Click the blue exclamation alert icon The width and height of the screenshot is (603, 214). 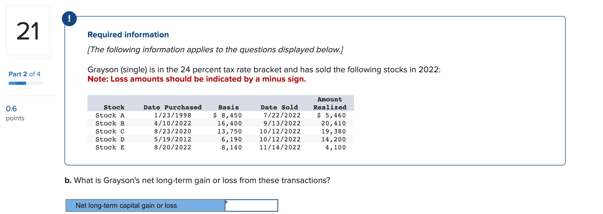click(69, 19)
